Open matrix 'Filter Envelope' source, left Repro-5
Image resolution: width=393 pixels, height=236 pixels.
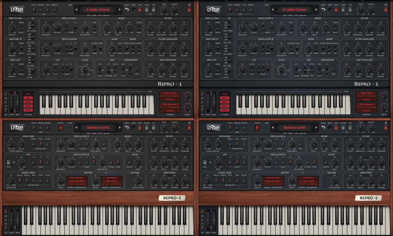coord(77,178)
